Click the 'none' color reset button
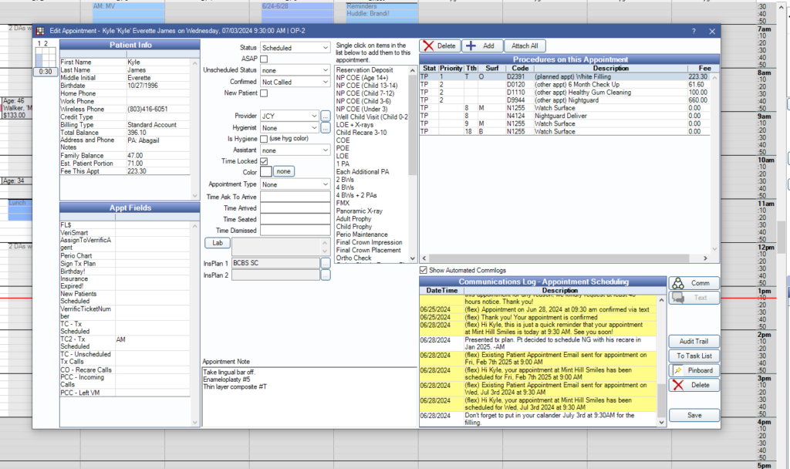The height and width of the screenshot is (469, 790). coord(284,172)
